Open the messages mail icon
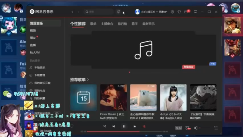This screenshot has width=243, height=137. click(186, 12)
